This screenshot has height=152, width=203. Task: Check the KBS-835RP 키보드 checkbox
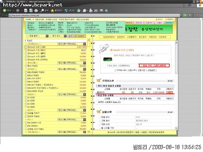tap(26, 91)
